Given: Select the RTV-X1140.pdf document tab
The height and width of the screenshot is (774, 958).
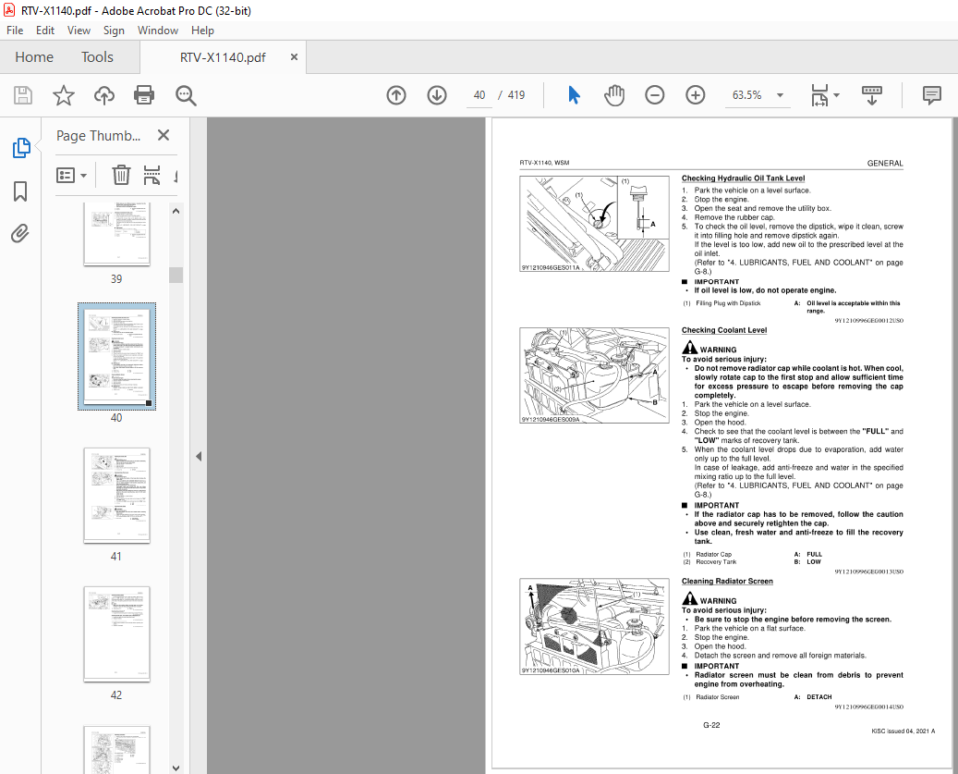Looking at the screenshot, I should pyautogui.click(x=223, y=57).
